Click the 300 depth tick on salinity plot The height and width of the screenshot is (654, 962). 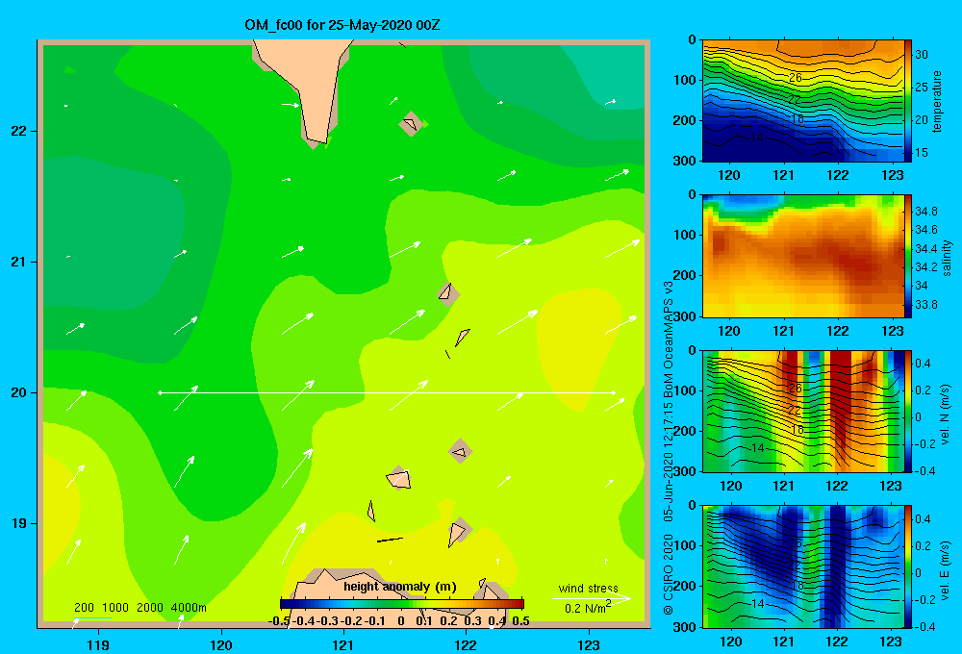(x=685, y=316)
